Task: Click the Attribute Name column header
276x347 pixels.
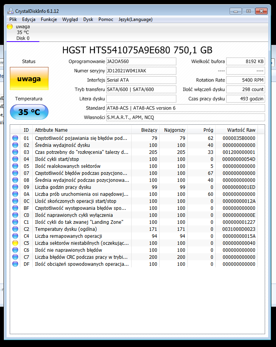Action: pyautogui.click(x=82, y=130)
